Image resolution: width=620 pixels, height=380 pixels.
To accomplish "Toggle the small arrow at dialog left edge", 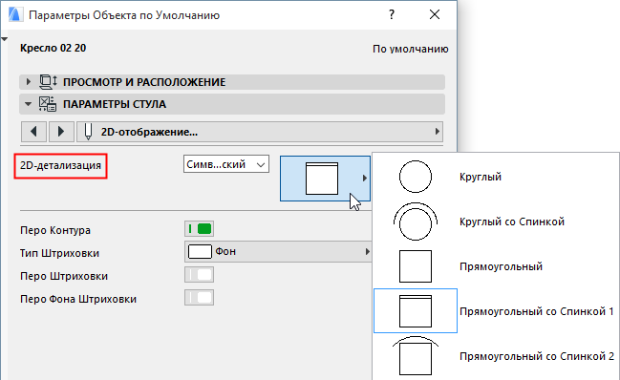I will pos(5,39).
